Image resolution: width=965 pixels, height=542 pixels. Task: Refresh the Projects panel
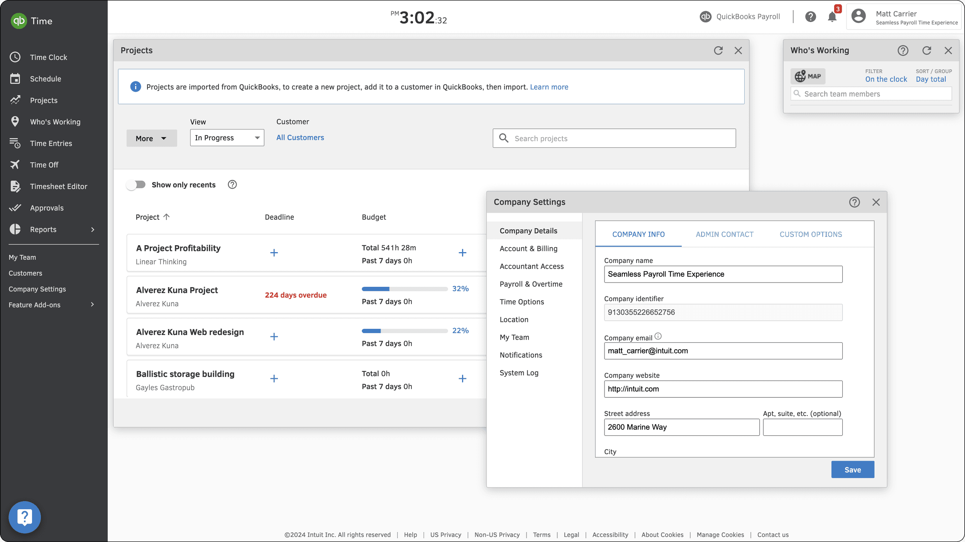pyautogui.click(x=718, y=50)
